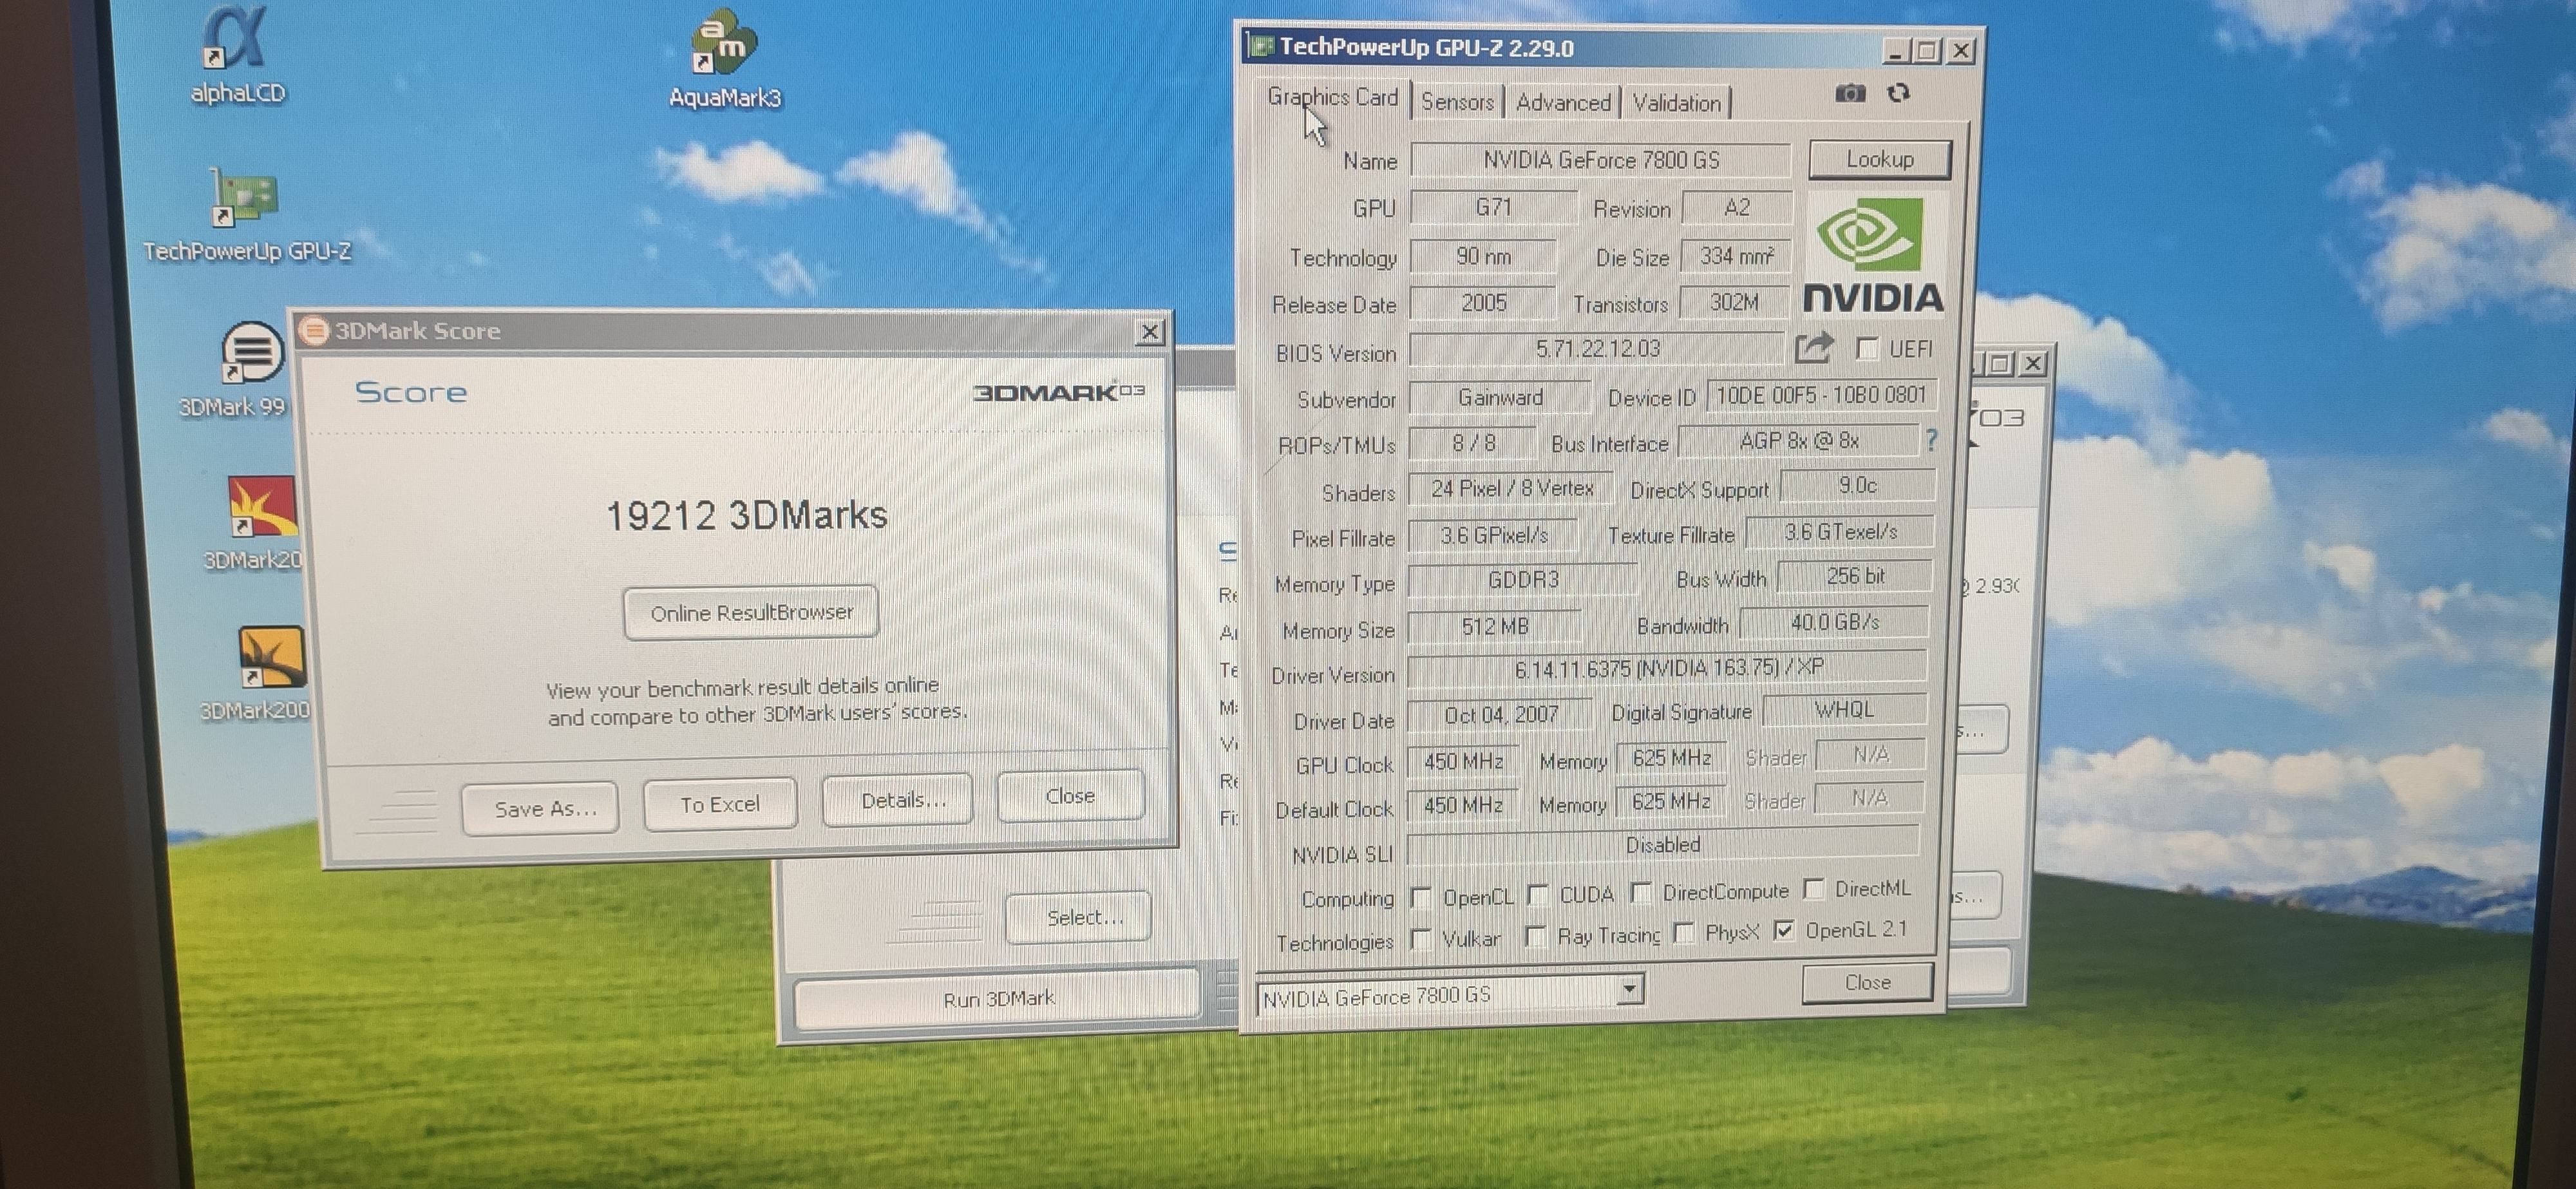The height and width of the screenshot is (1189, 2576).
Task: Click the BIOS Version field
Action: [1597, 349]
